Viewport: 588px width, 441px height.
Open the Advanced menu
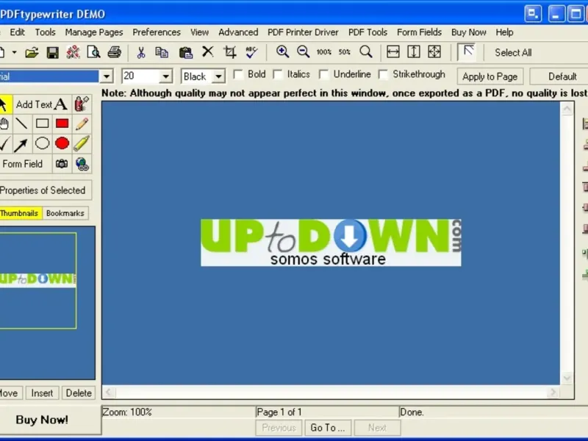pyautogui.click(x=238, y=32)
